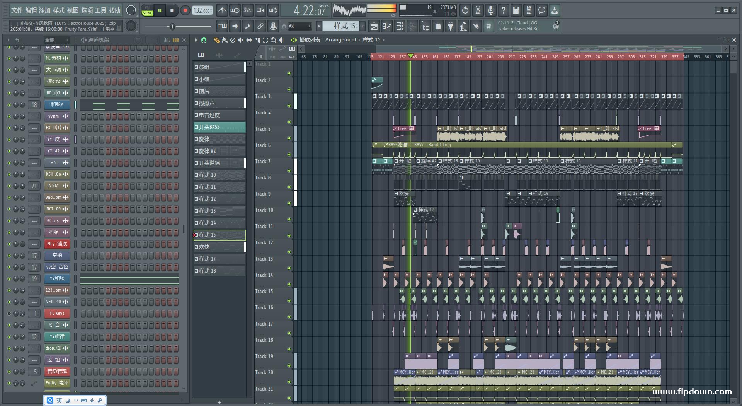
Task: Mute the YY和弦 channel LED
Action: 9,279
